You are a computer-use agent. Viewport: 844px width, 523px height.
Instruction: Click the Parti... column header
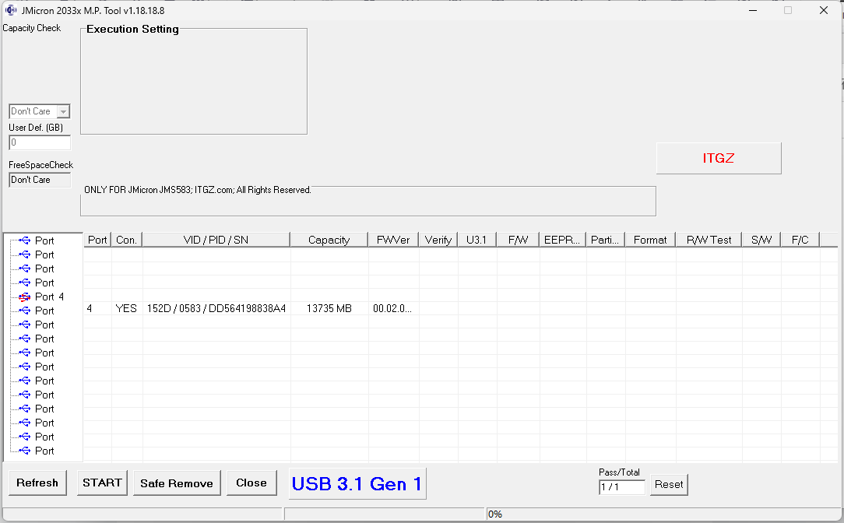[606, 240]
